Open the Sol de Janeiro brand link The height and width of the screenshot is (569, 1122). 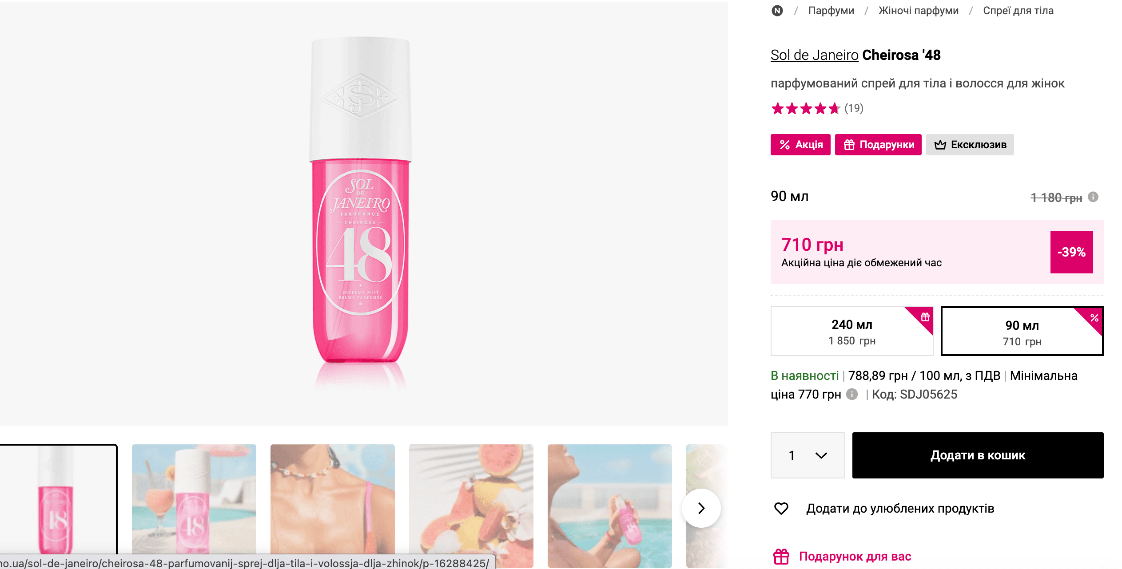(x=814, y=55)
